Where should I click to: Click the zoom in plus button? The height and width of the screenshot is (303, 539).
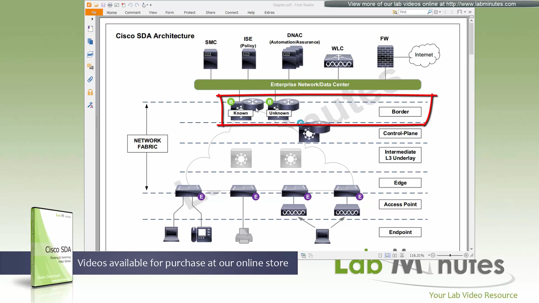pos(466,255)
